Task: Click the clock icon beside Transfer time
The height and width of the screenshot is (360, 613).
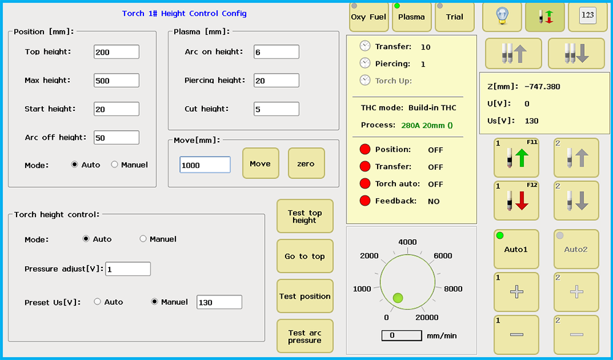Action: (x=365, y=46)
